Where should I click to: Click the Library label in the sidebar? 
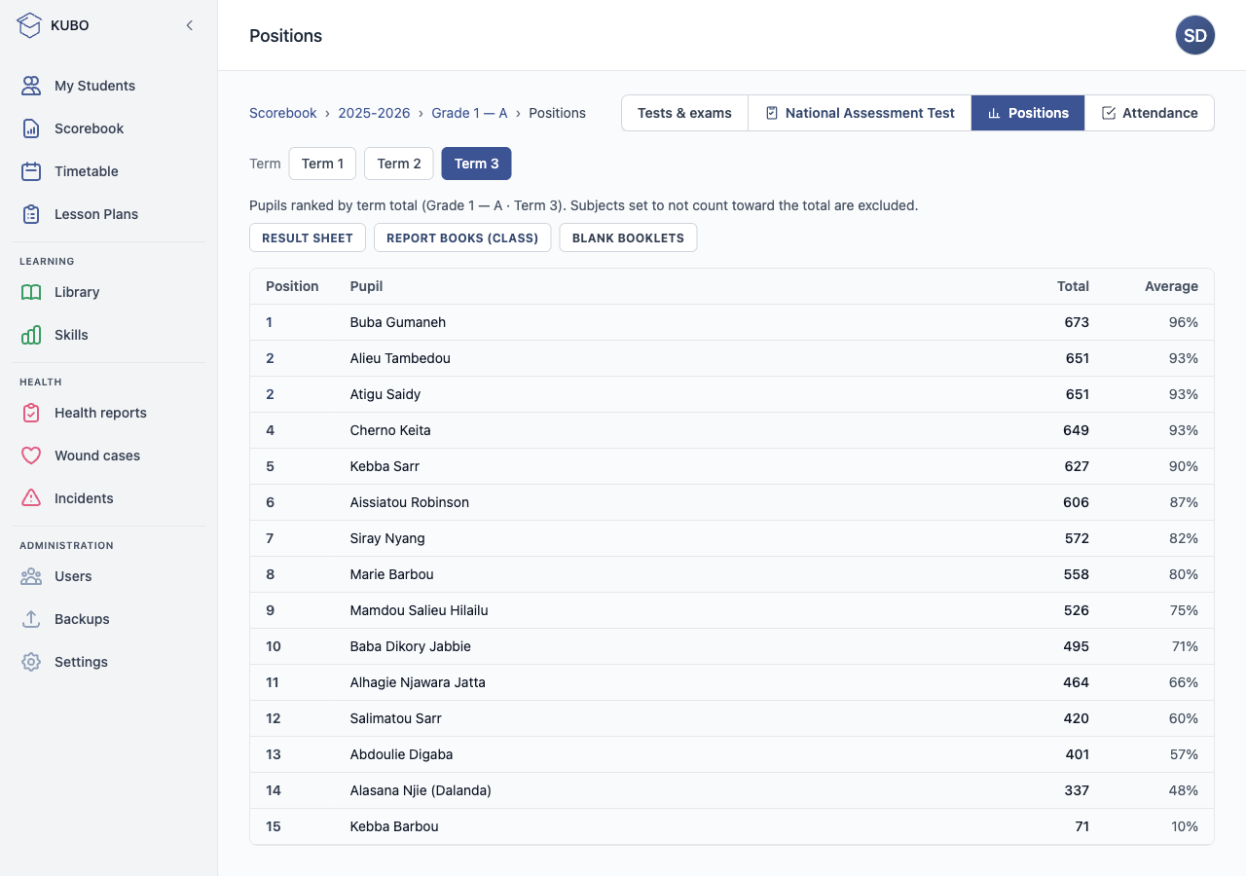click(x=77, y=292)
